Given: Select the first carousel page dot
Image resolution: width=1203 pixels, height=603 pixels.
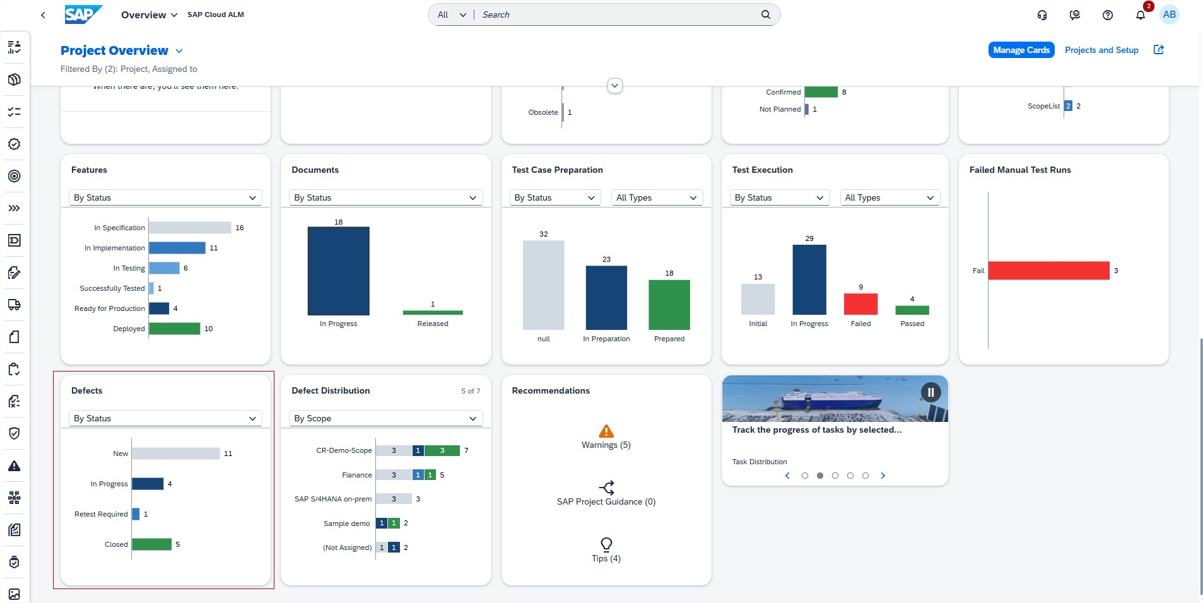Looking at the screenshot, I should tap(804, 476).
